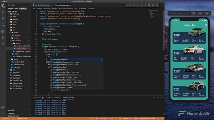Open the Run and Debug view
The height and width of the screenshot is (120, 214).
coord(3,25)
